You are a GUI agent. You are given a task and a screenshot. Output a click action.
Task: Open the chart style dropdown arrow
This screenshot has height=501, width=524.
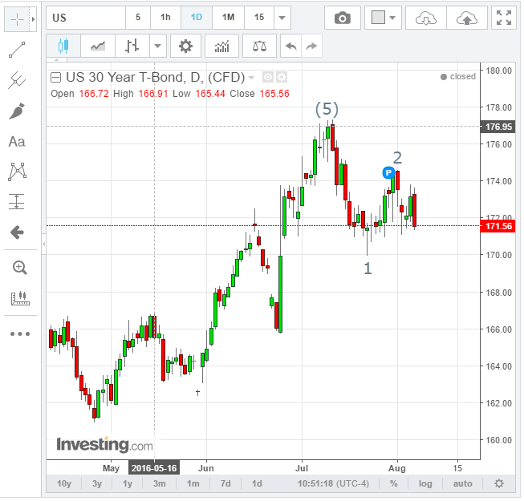(x=158, y=46)
